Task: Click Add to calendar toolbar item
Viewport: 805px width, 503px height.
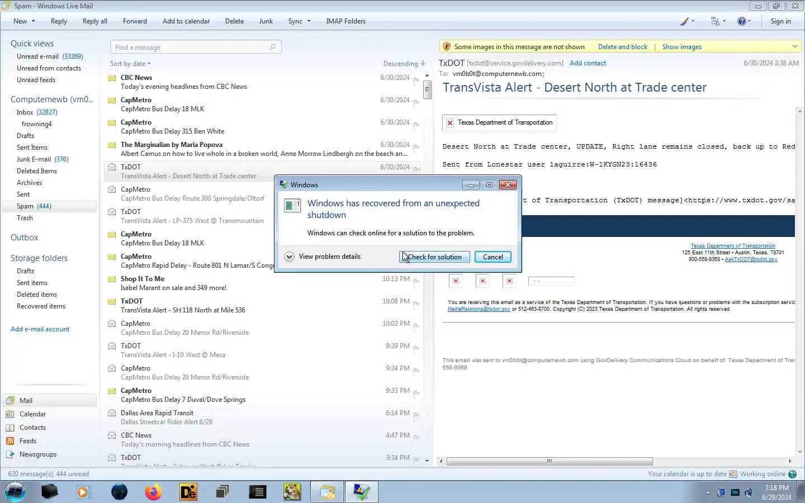Action: point(186,21)
